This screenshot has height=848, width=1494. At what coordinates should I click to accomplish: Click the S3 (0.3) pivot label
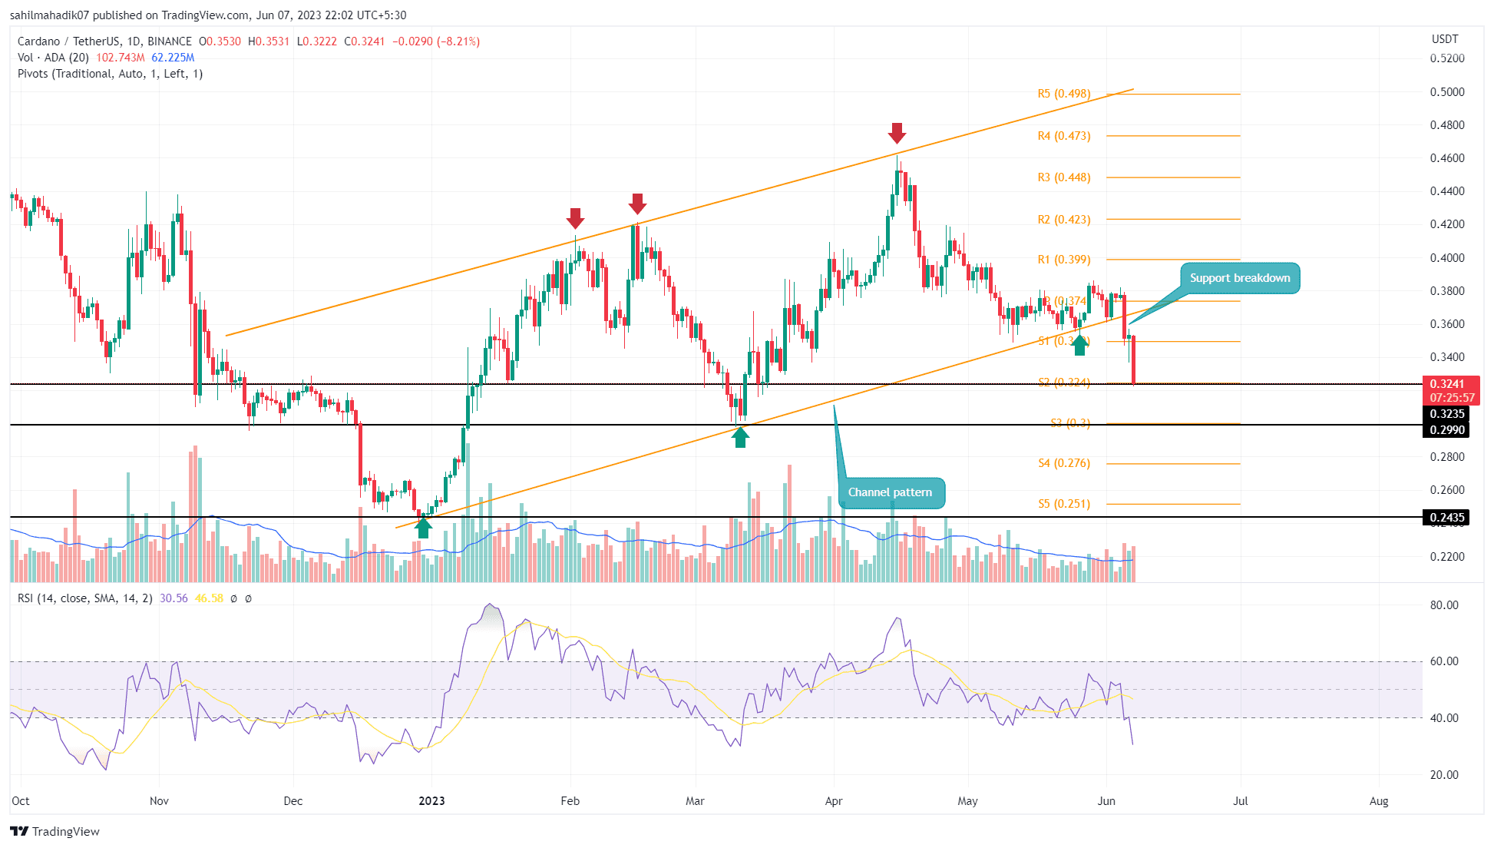pos(1070,423)
